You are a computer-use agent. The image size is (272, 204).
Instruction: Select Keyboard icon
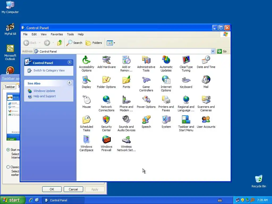click(186, 82)
